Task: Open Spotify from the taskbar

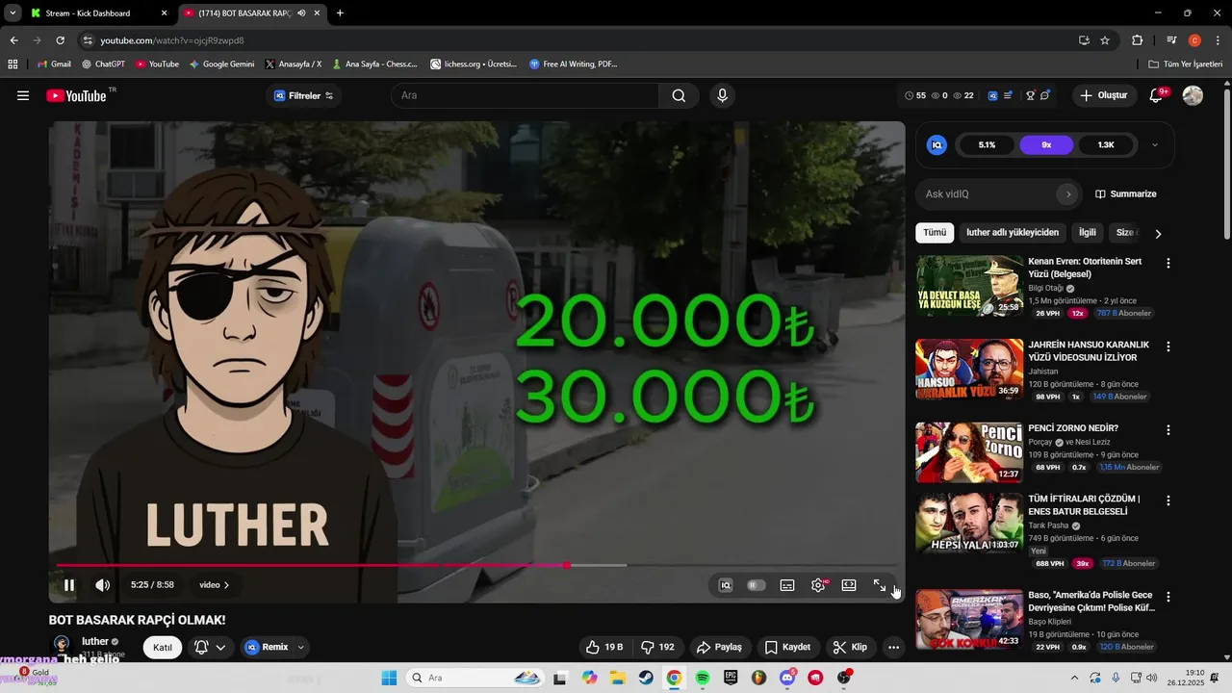Action: 703,679
